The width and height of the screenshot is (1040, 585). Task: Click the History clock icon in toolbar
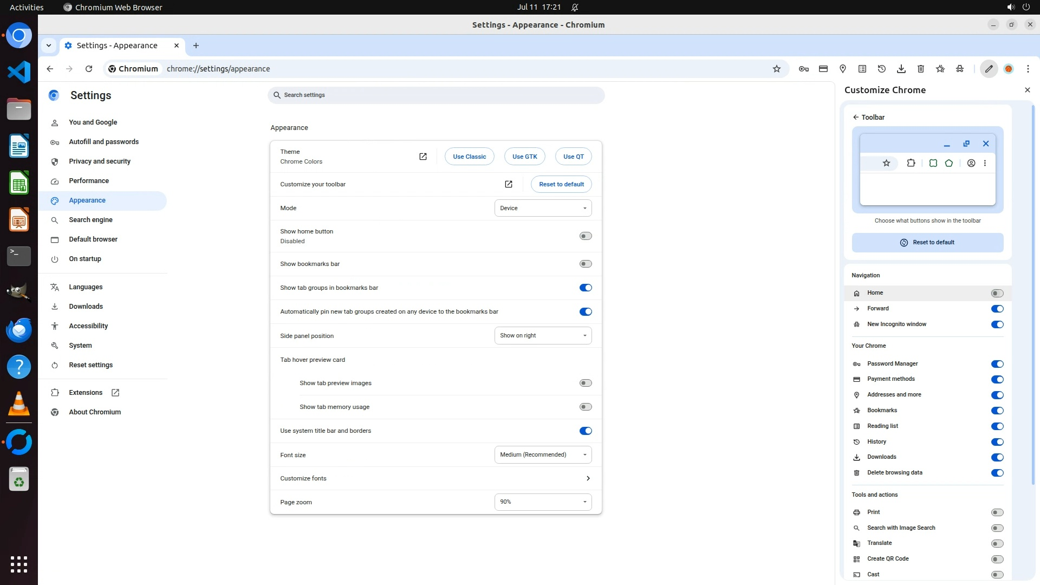tap(882, 69)
